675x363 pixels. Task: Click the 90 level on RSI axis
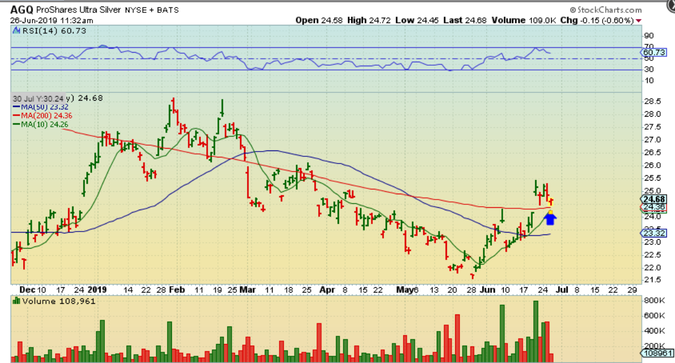649,36
